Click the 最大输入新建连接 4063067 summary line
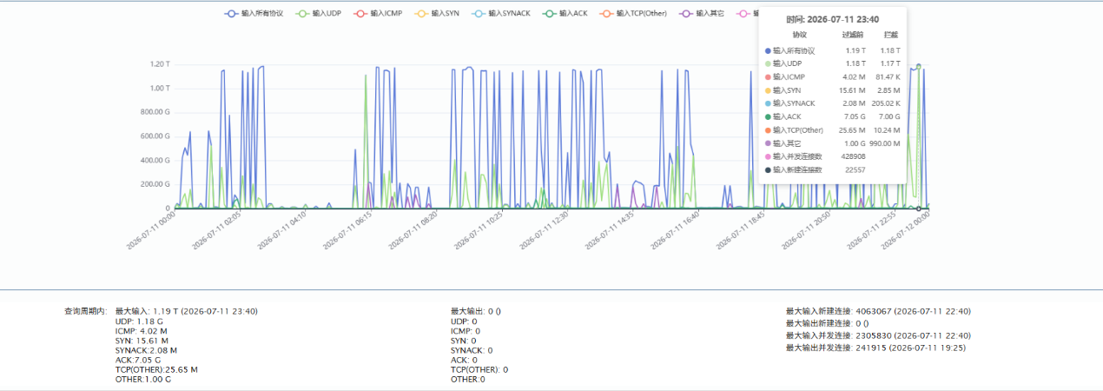The width and height of the screenshot is (1103, 391). click(x=878, y=311)
